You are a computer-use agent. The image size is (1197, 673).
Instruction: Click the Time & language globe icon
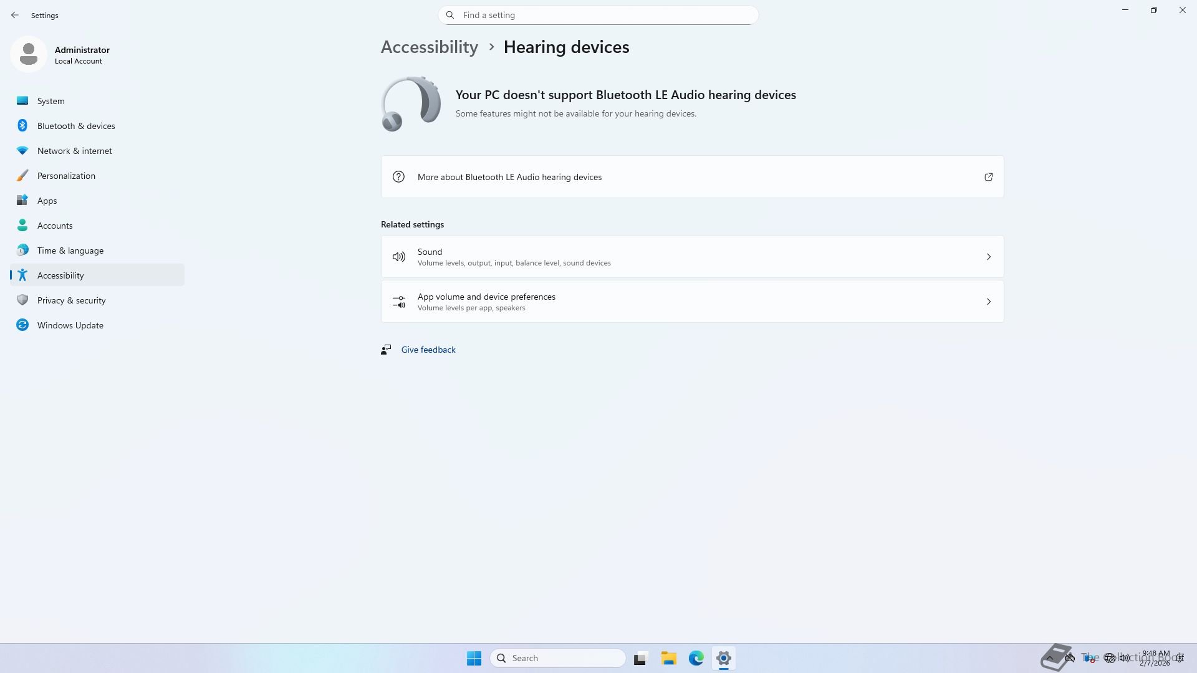click(x=22, y=251)
